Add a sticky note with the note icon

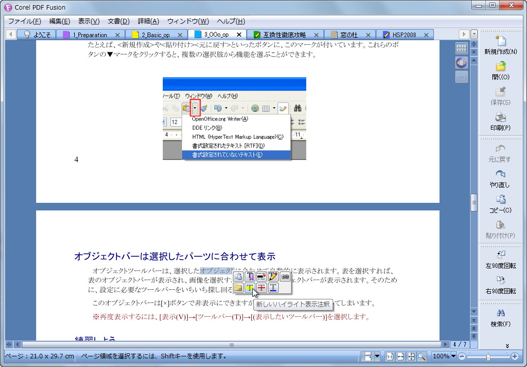click(x=239, y=288)
